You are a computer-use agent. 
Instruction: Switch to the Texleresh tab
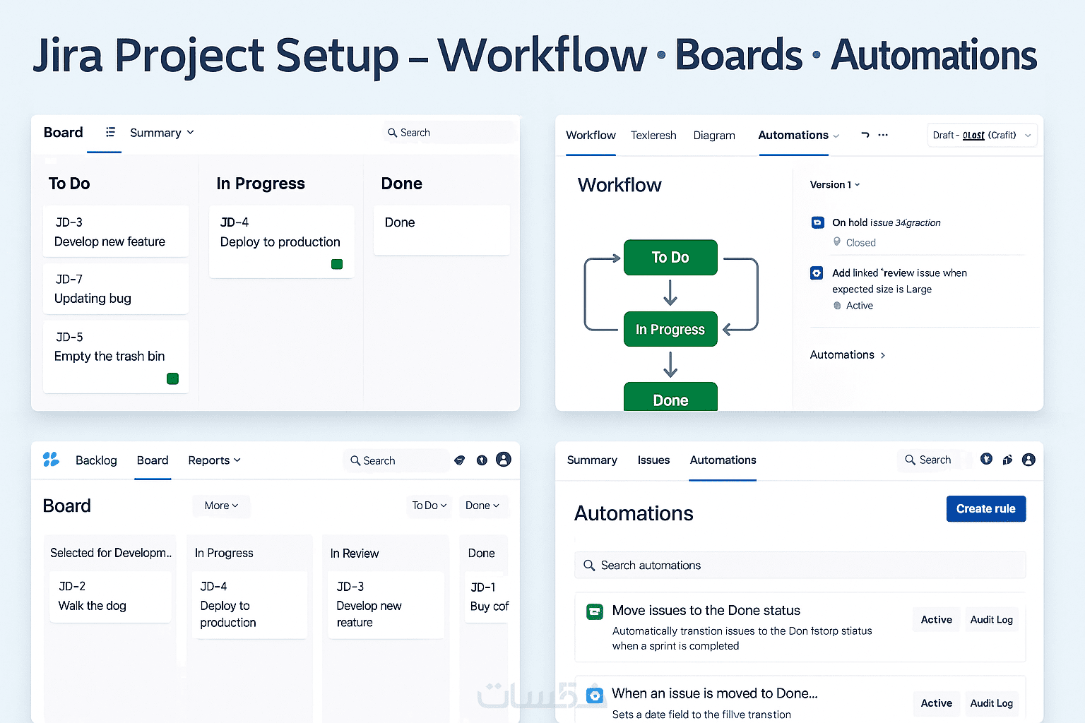[x=653, y=136]
